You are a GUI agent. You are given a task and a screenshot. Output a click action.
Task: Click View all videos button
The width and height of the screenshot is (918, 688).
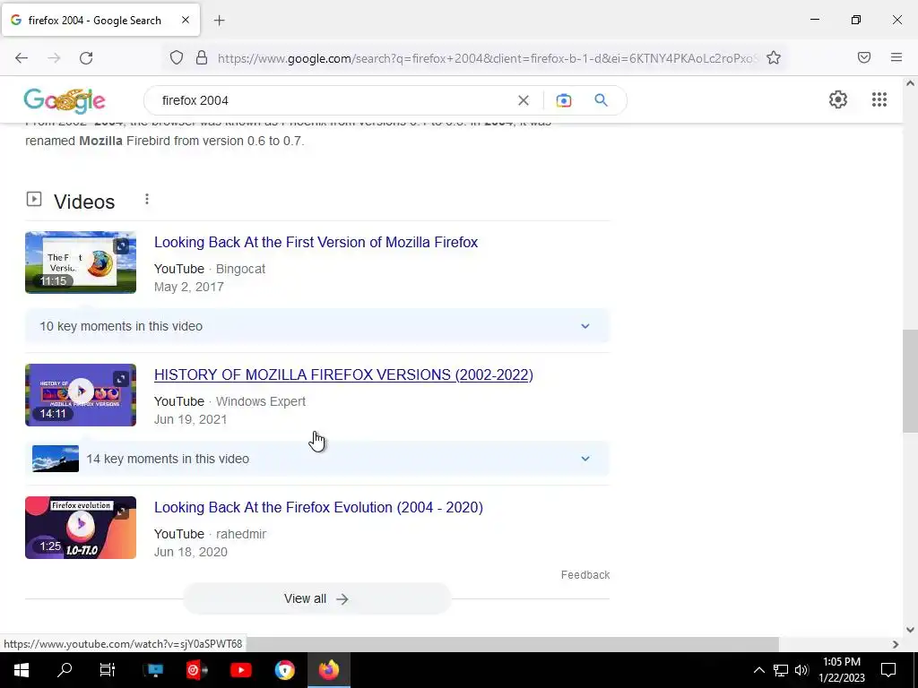tap(316, 598)
